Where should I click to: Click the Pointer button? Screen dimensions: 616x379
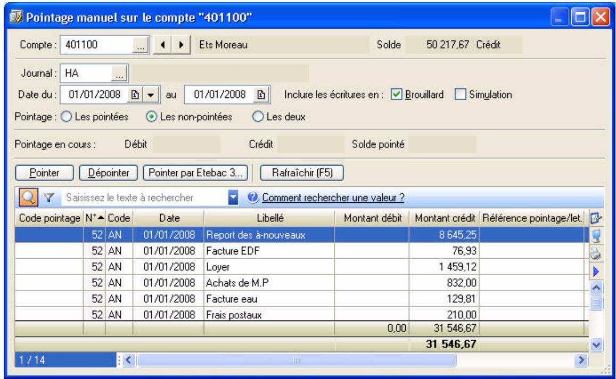(x=44, y=173)
